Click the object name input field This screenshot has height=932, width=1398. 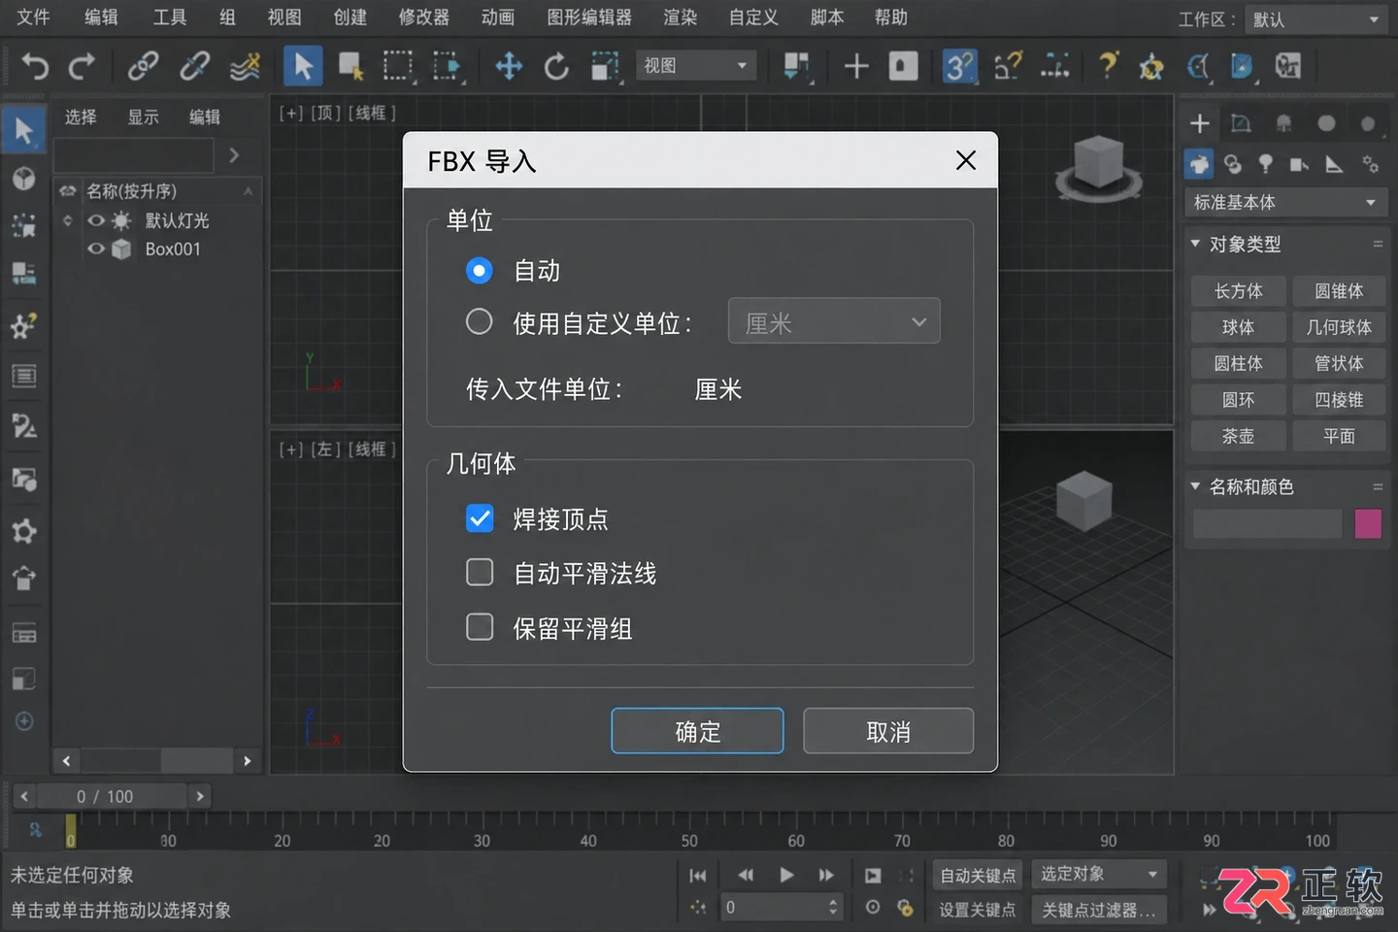coord(1267,523)
